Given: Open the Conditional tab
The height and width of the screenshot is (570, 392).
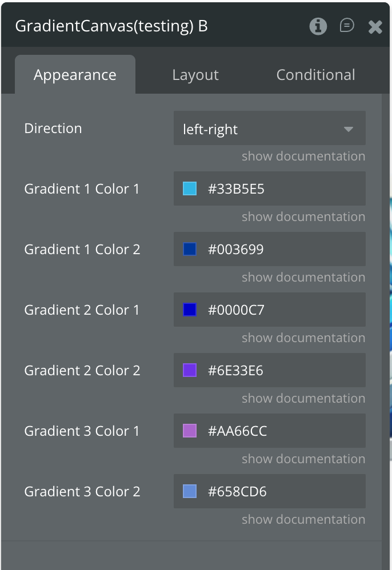Looking at the screenshot, I should point(315,75).
